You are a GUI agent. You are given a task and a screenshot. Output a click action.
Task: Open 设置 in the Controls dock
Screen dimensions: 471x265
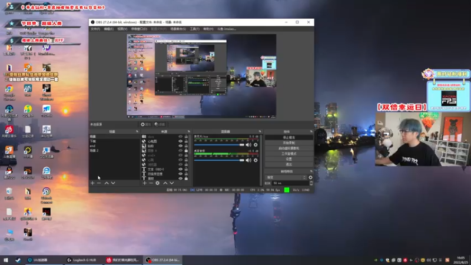coord(288,159)
